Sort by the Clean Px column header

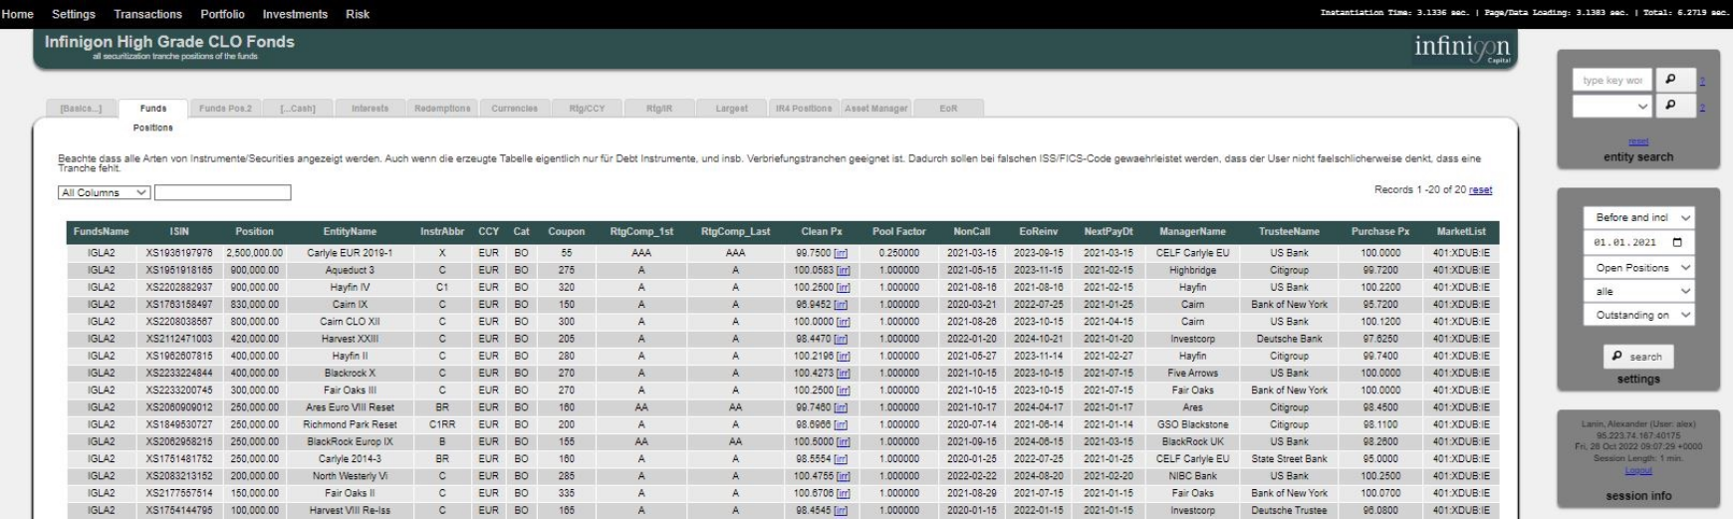click(x=822, y=231)
